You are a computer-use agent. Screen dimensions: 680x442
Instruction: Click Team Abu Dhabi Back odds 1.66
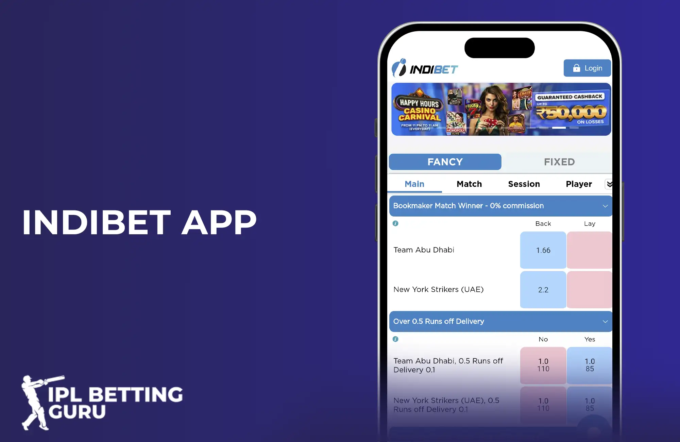[x=542, y=249]
